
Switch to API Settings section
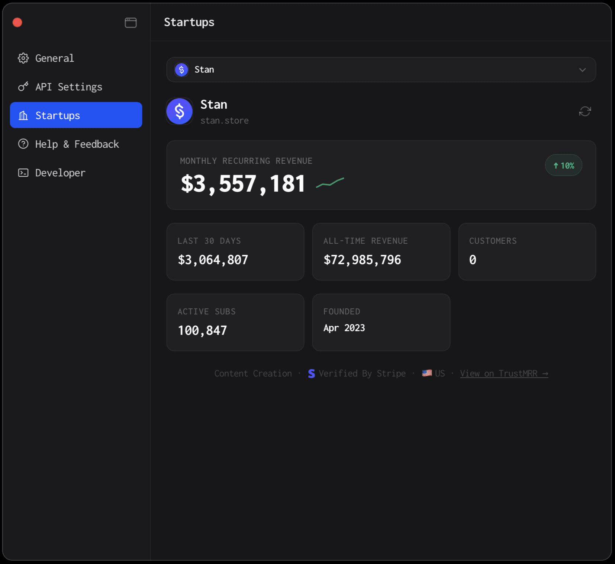[68, 87]
